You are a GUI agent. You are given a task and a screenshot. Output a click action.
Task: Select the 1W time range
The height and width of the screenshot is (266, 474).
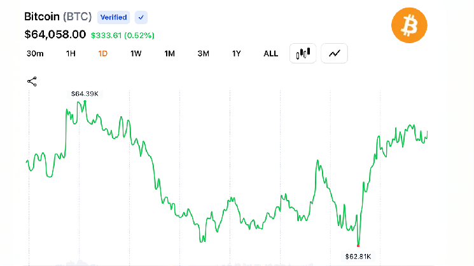pyautogui.click(x=136, y=54)
